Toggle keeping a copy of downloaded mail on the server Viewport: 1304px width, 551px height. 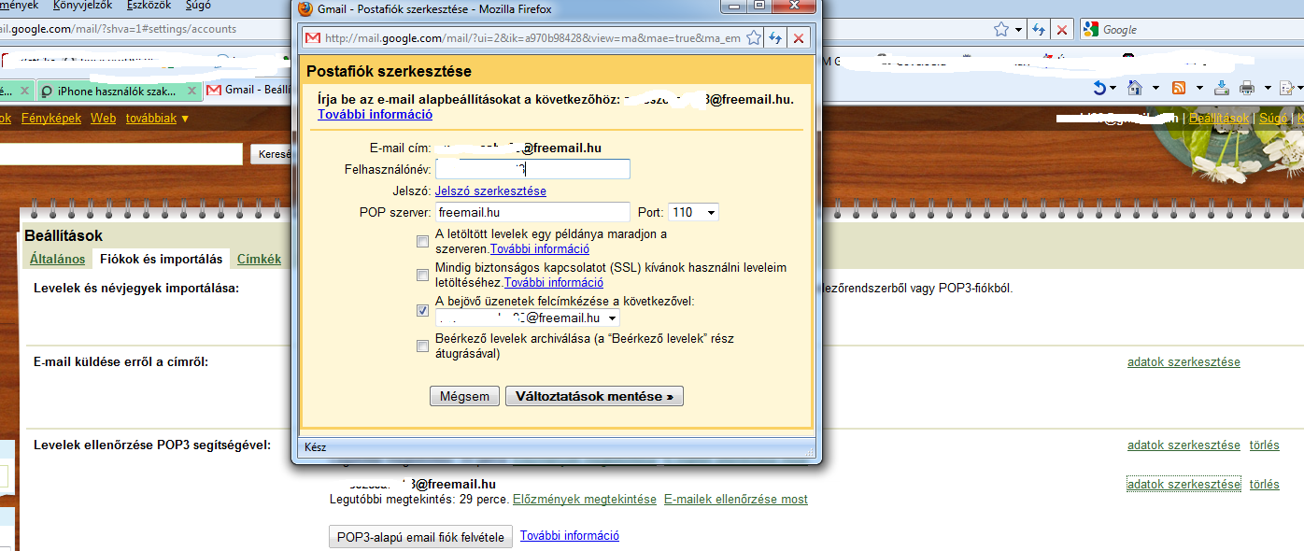coord(423,241)
